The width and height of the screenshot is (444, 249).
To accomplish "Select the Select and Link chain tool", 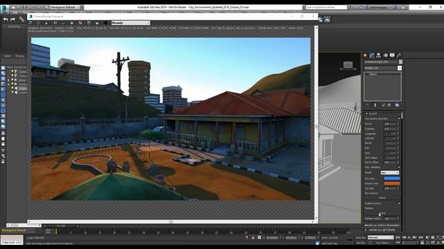I will tap(22, 19).
